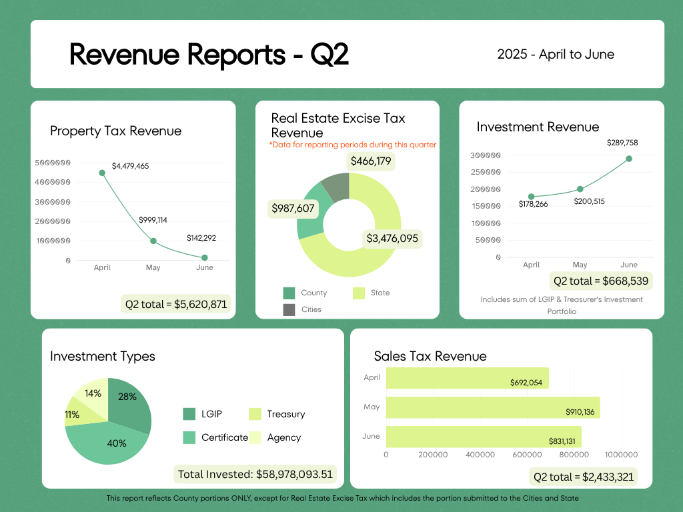Select the June data point labeled $142,292
The height and width of the screenshot is (512, 683).
click(204, 257)
